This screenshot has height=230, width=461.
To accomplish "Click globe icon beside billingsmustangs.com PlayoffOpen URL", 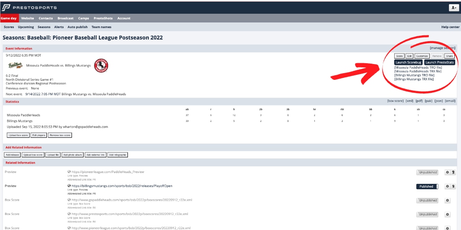I will click(x=69, y=186).
